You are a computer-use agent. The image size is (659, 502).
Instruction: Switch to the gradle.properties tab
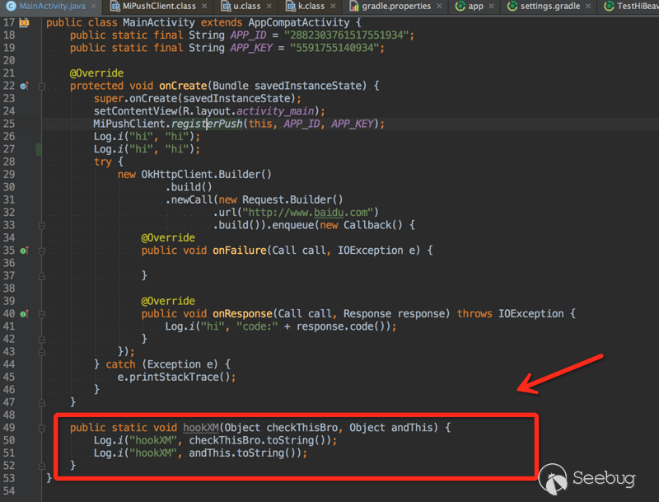click(396, 7)
